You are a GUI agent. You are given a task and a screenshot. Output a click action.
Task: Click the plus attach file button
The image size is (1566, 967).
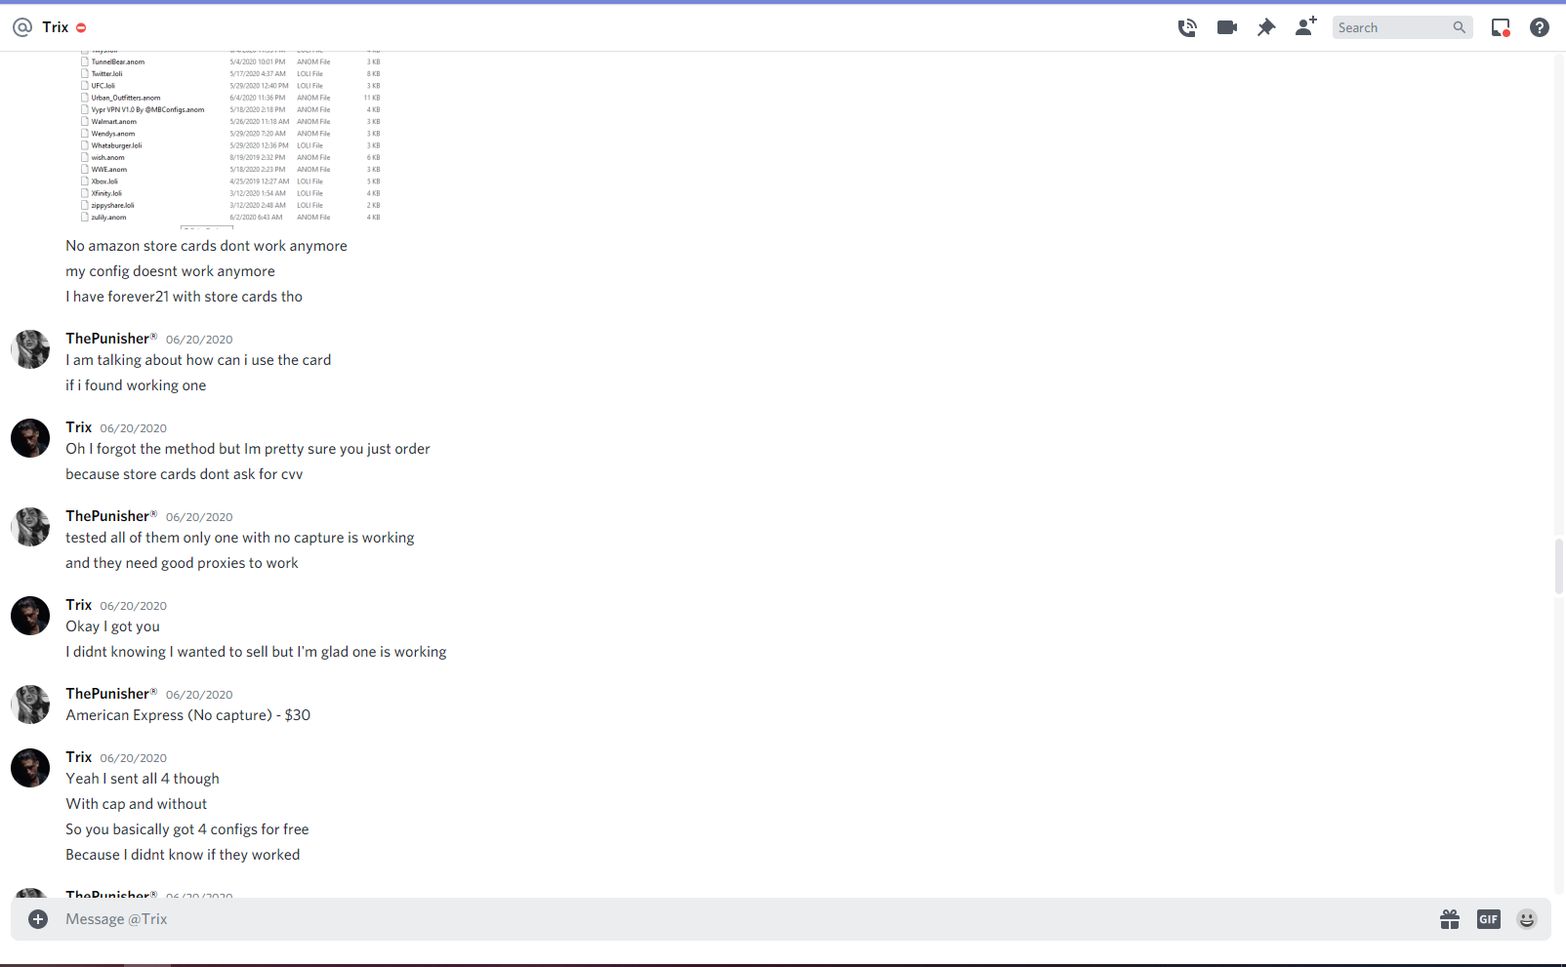click(38, 919)
